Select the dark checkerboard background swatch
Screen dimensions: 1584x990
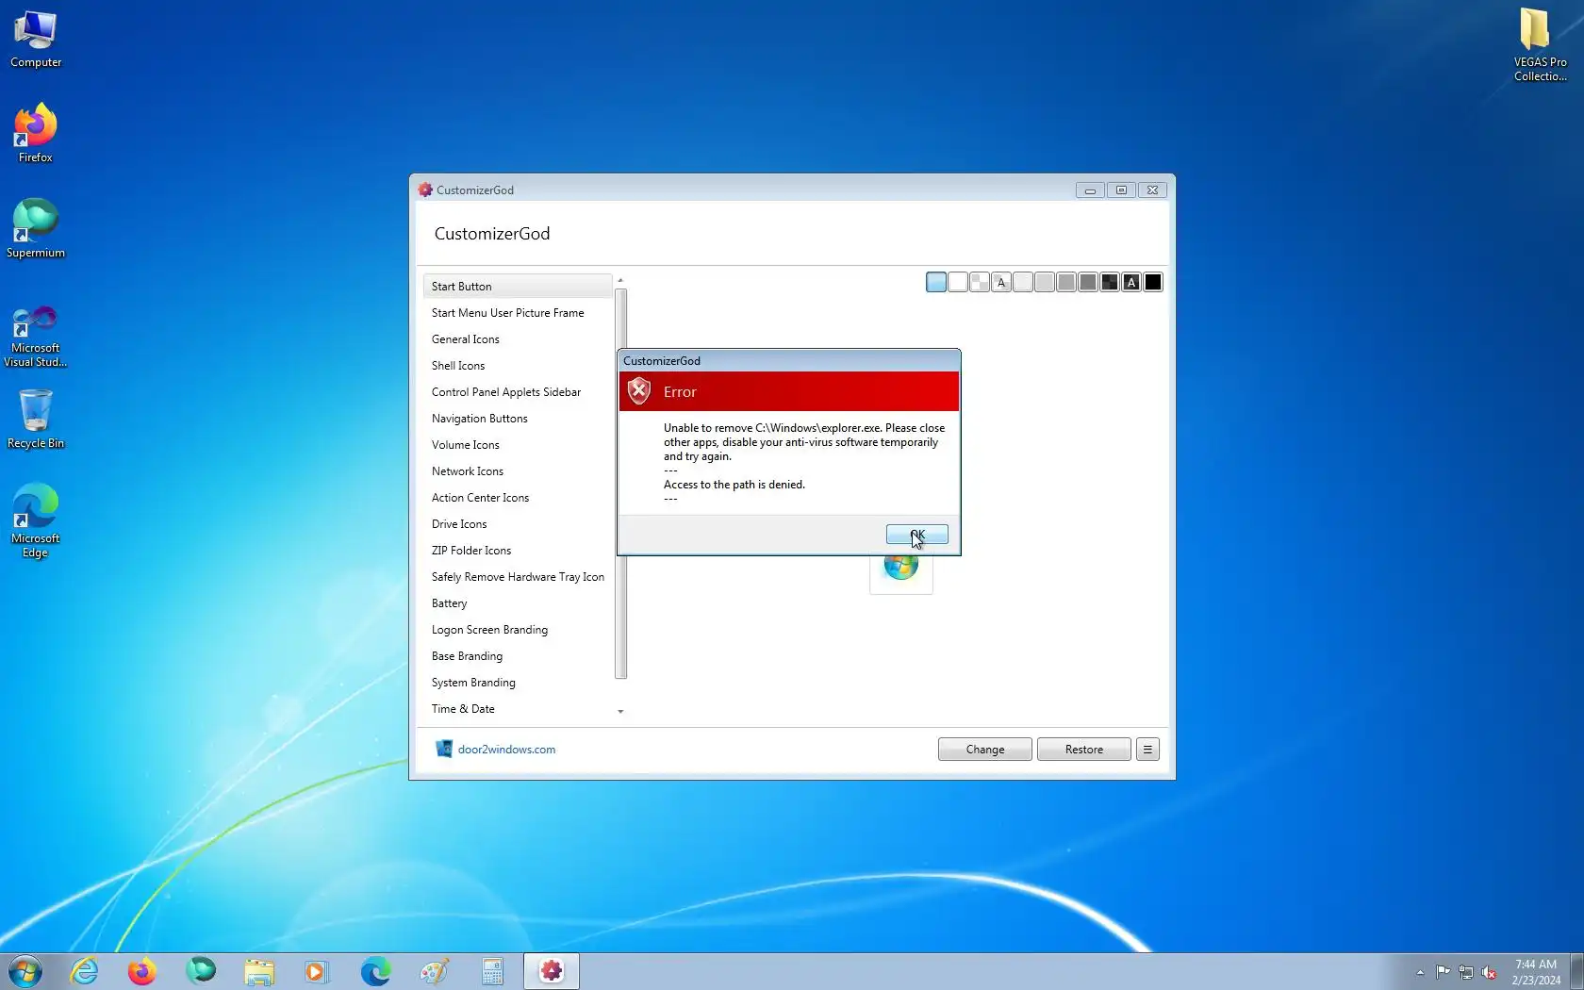tap(1110, 282)
